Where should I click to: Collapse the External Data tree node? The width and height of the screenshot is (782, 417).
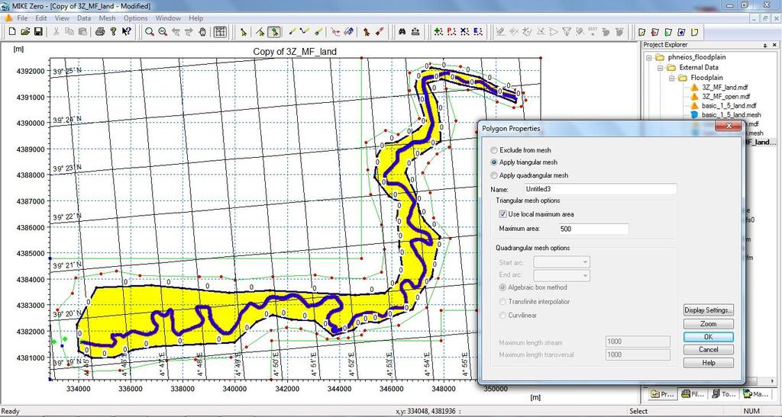[659, 67]
